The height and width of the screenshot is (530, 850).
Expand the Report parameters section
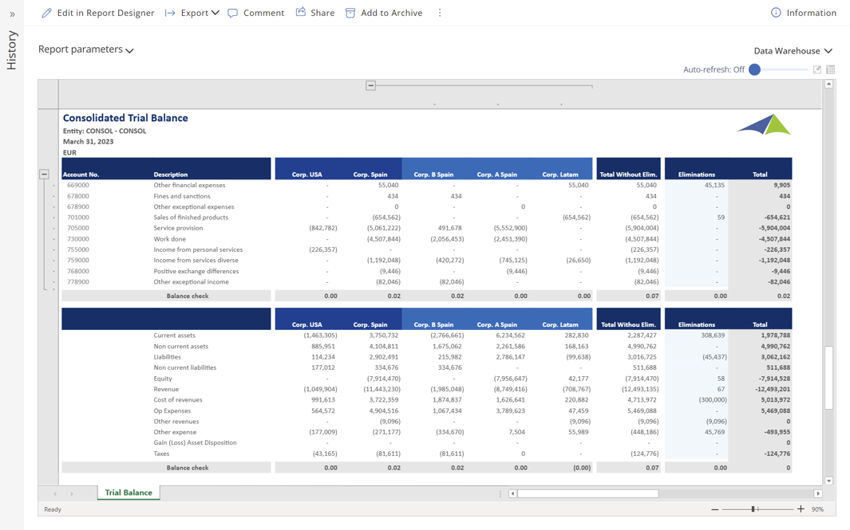[85, 49]
